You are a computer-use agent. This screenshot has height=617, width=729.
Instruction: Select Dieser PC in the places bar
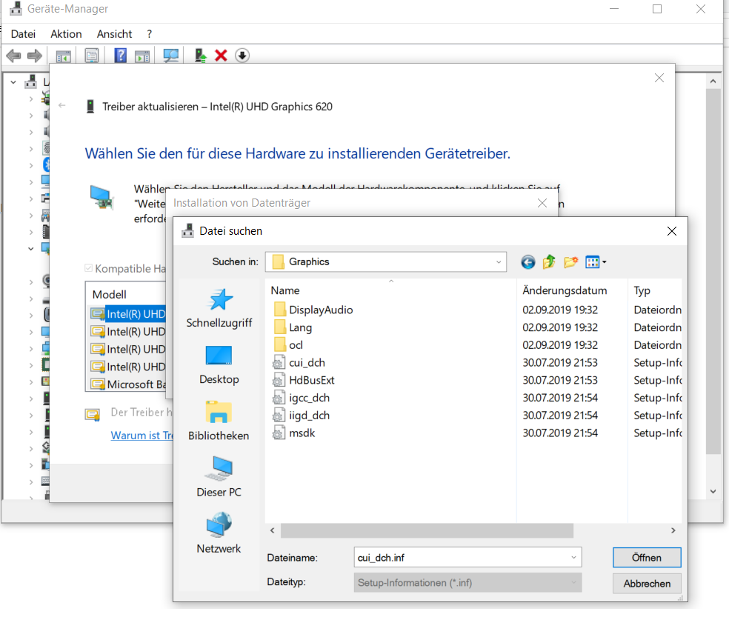click(219, 478)
